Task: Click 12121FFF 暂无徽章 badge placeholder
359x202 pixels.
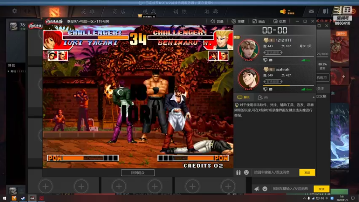Action: pos(273,53)
